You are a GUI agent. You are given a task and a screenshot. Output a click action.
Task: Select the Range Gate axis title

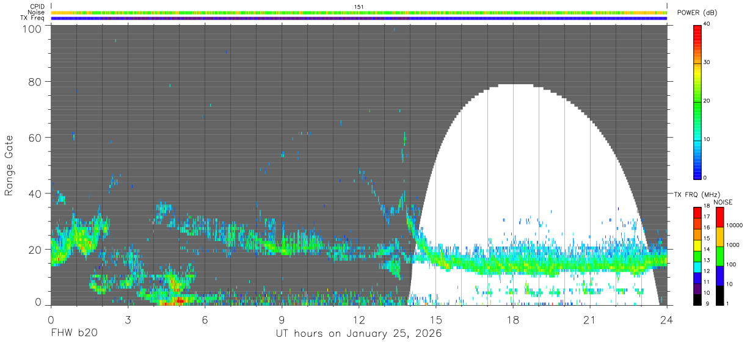point(9,165)
